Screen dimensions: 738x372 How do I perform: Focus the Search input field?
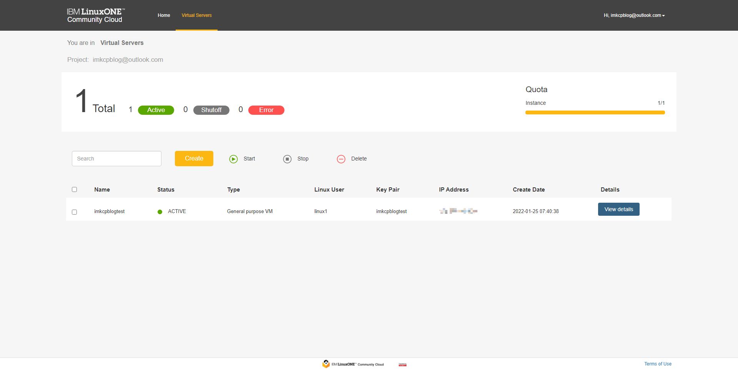point(116,159)
